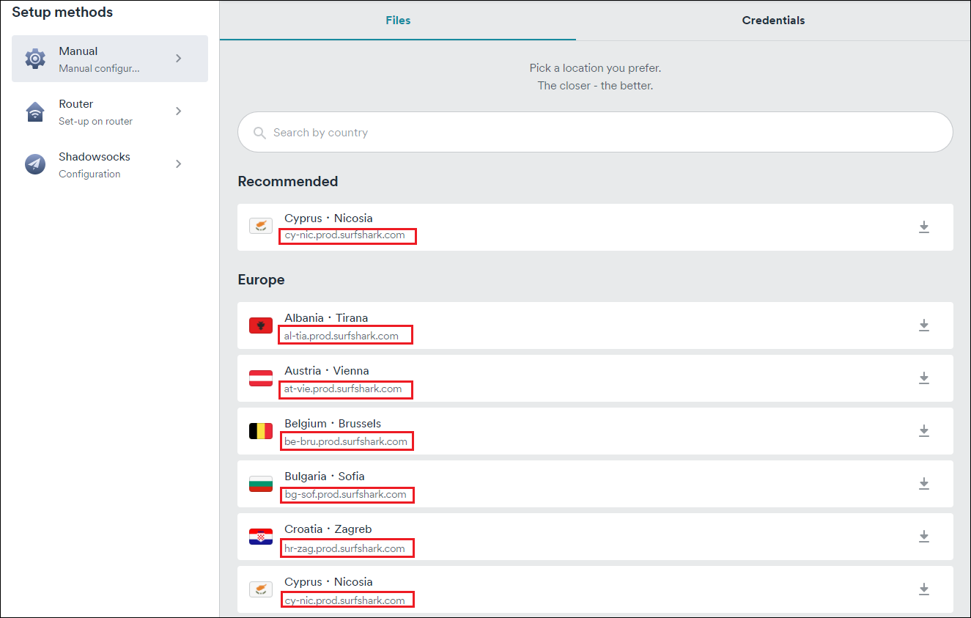971x618 pixels.
Task: Expand the Router setup chevron
Action: pos(179,111)
